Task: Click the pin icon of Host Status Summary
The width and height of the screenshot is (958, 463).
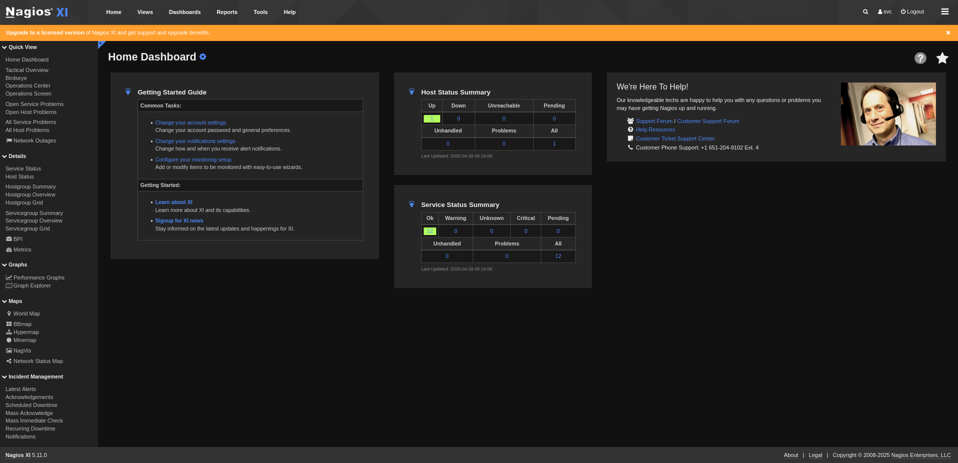Action: click(x=412, y=91)
